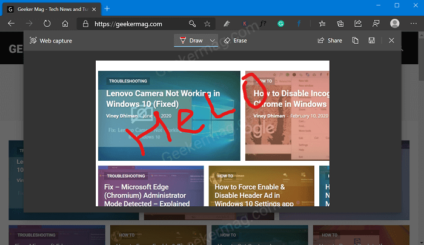The image size is (424, 245).
Task: Click the HOW TO tag on Header Ad article
Action: (x=225, y=176)
